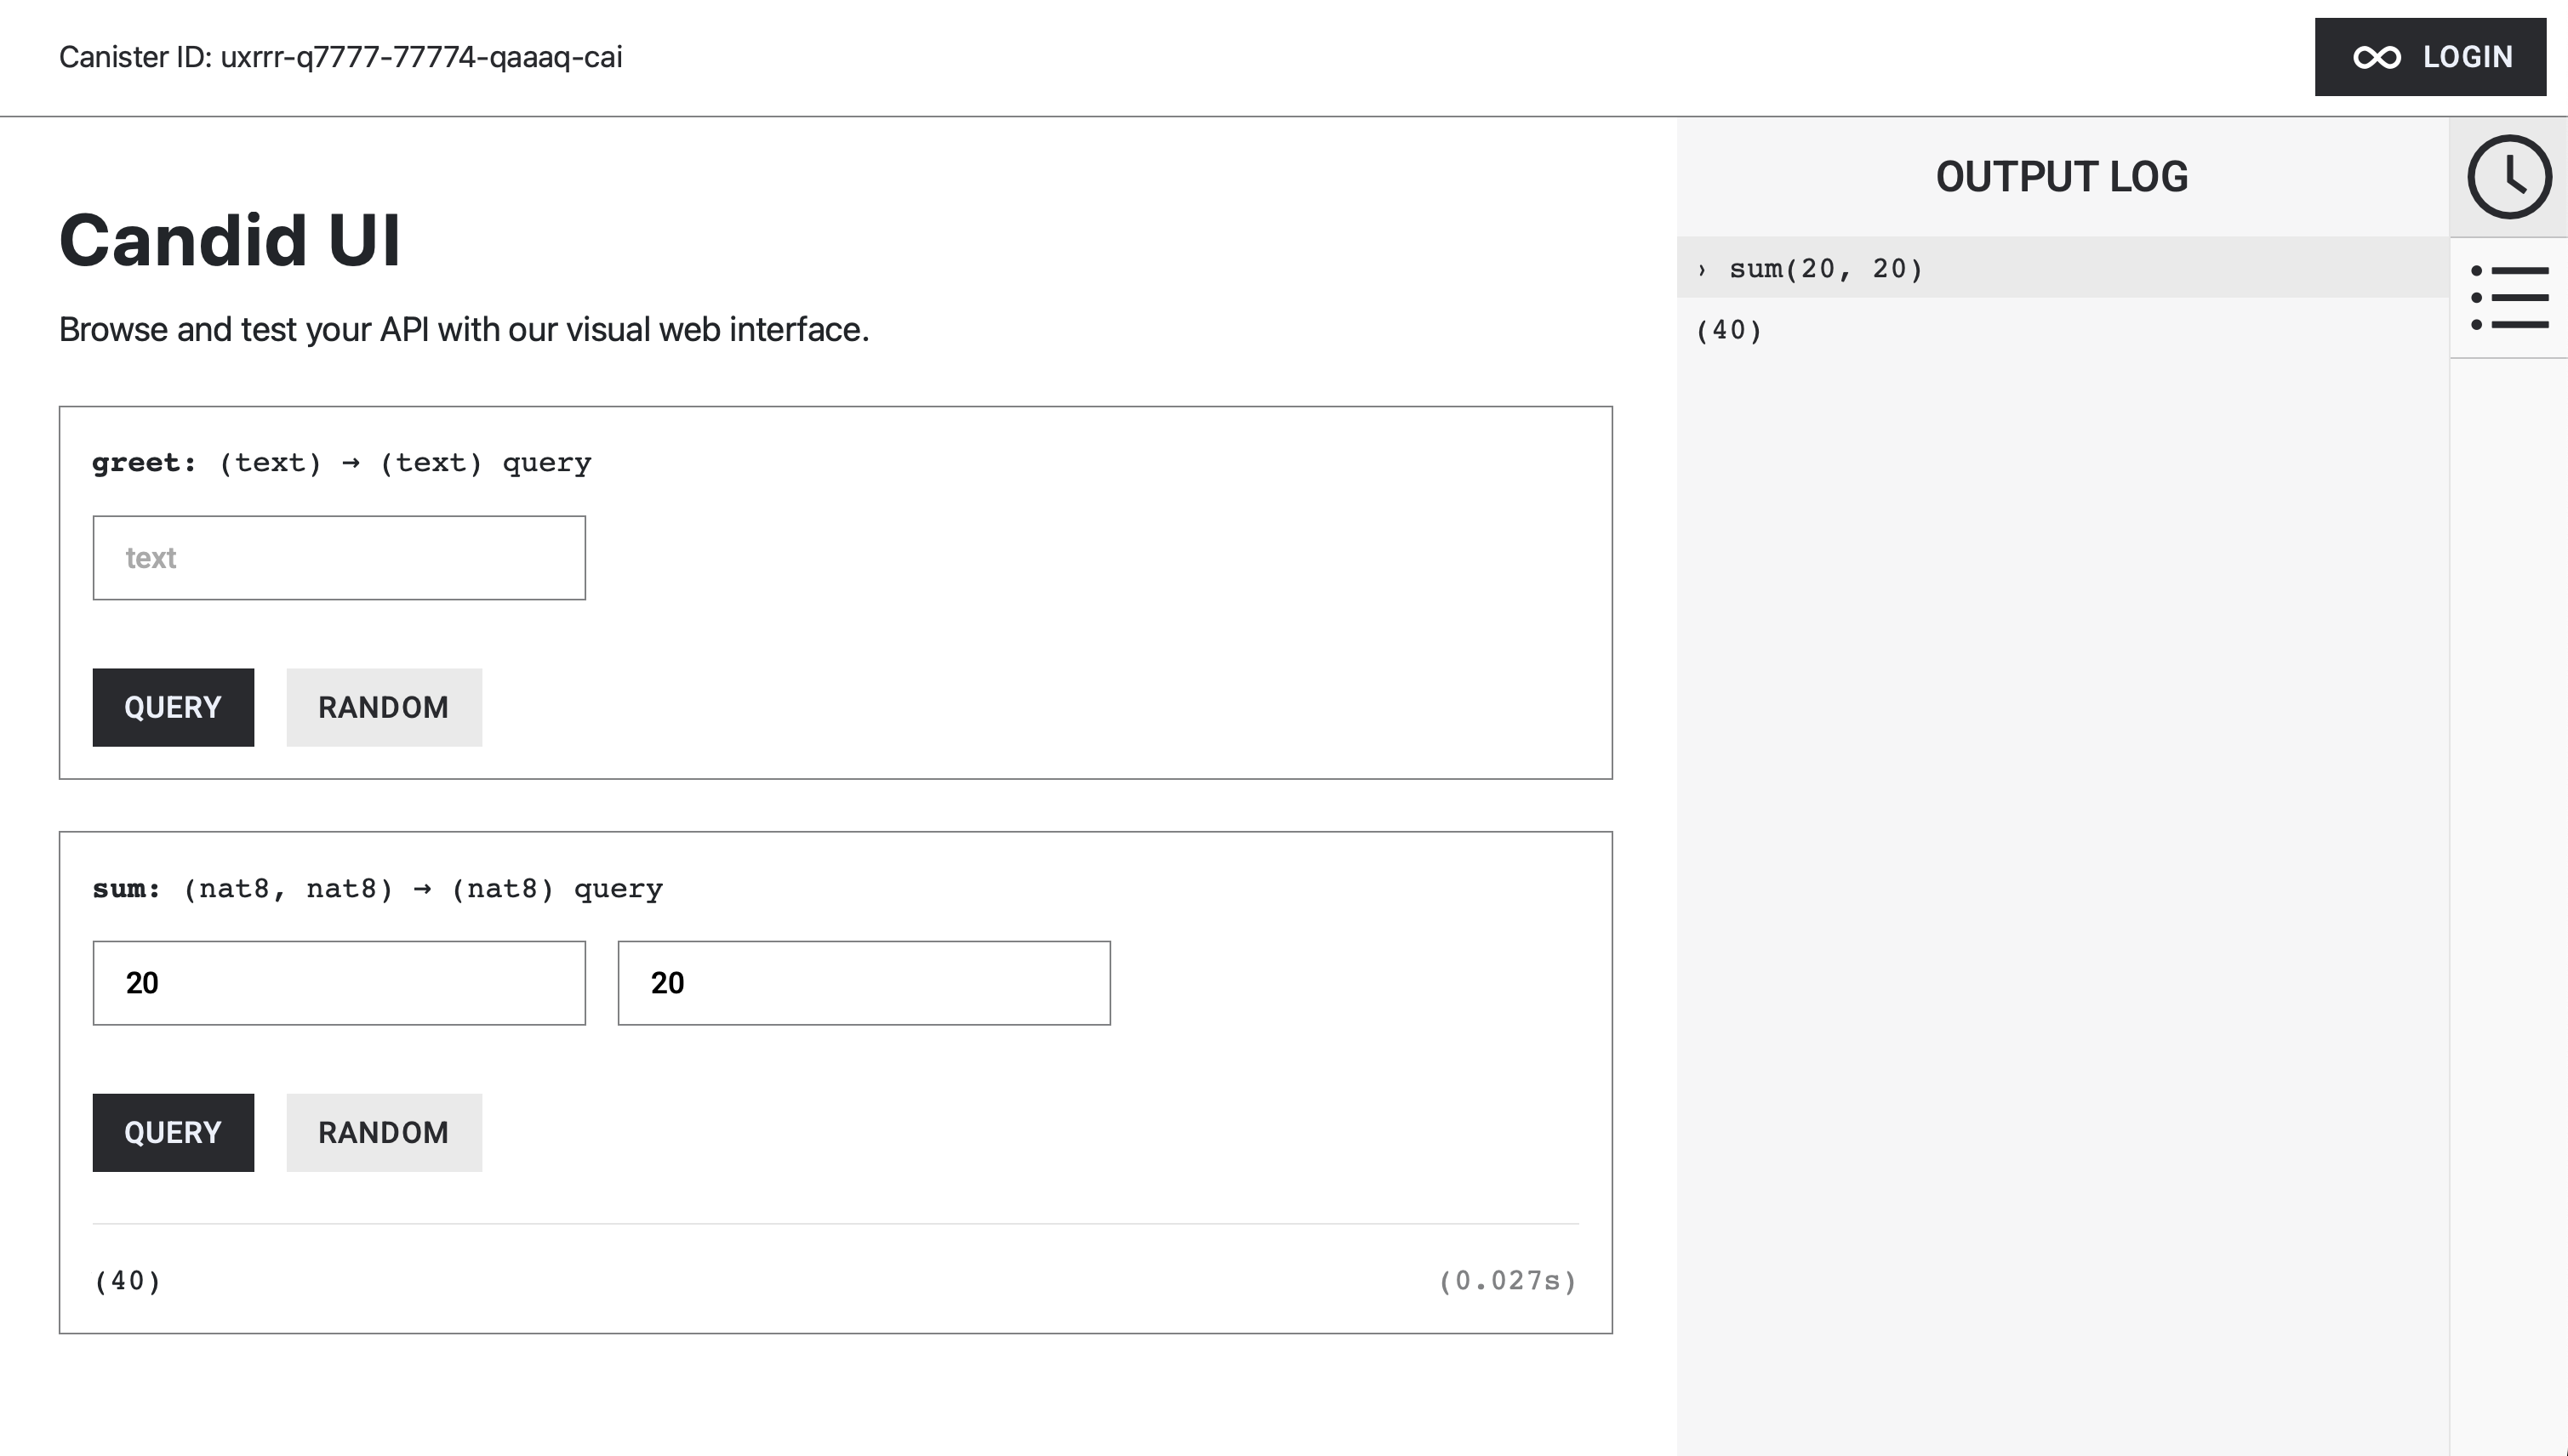Open the output log clock icon
The width and height of the screenshot is (2568, 1456).
click(x=2508, y=177)
